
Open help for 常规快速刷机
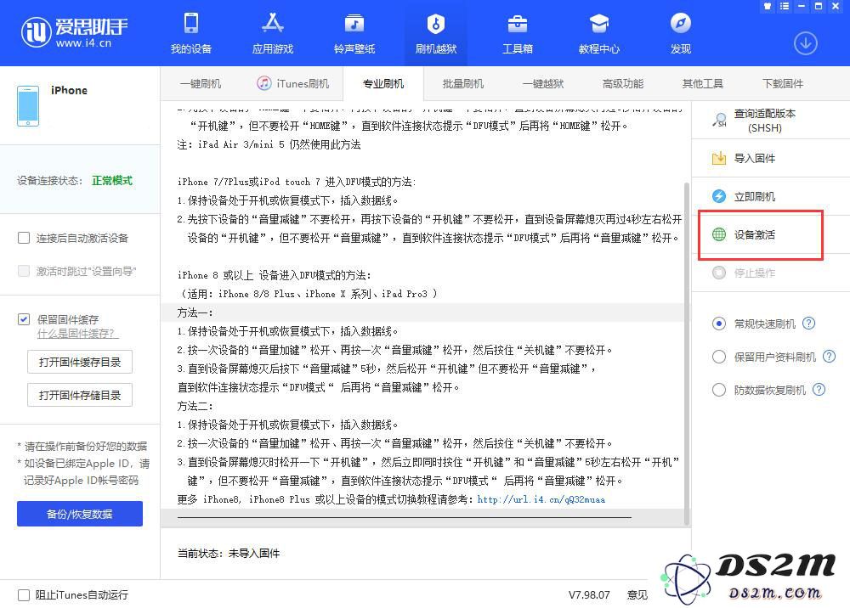coord(809,324)
